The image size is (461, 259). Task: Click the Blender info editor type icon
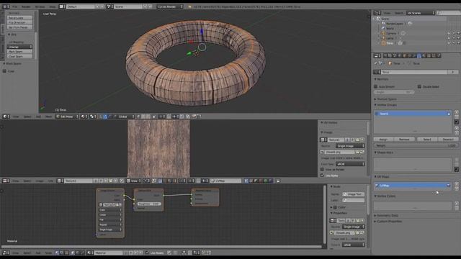(5, 6)
